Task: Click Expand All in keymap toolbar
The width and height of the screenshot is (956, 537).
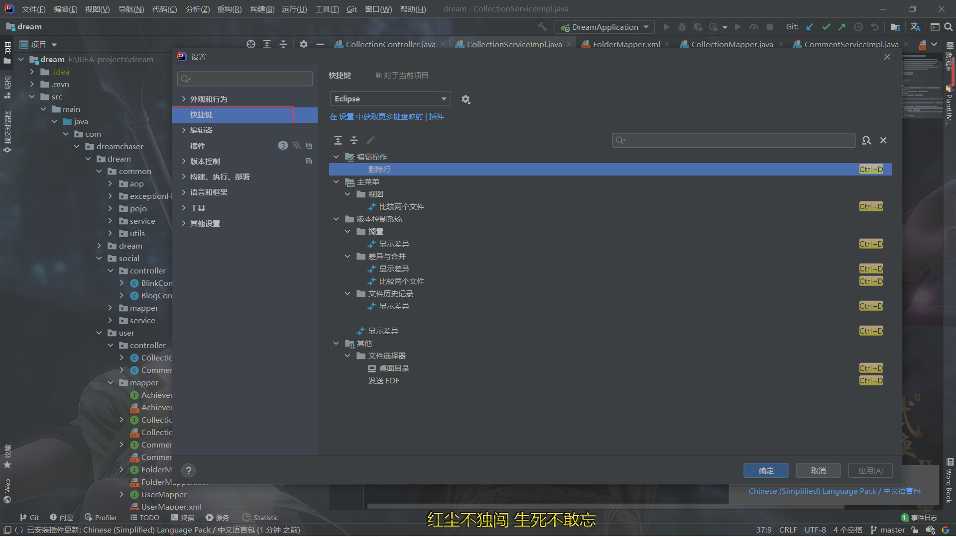Action: click(x=338, y=140)
